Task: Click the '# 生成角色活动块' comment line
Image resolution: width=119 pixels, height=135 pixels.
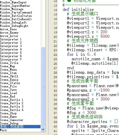Action: click(85, 117)
